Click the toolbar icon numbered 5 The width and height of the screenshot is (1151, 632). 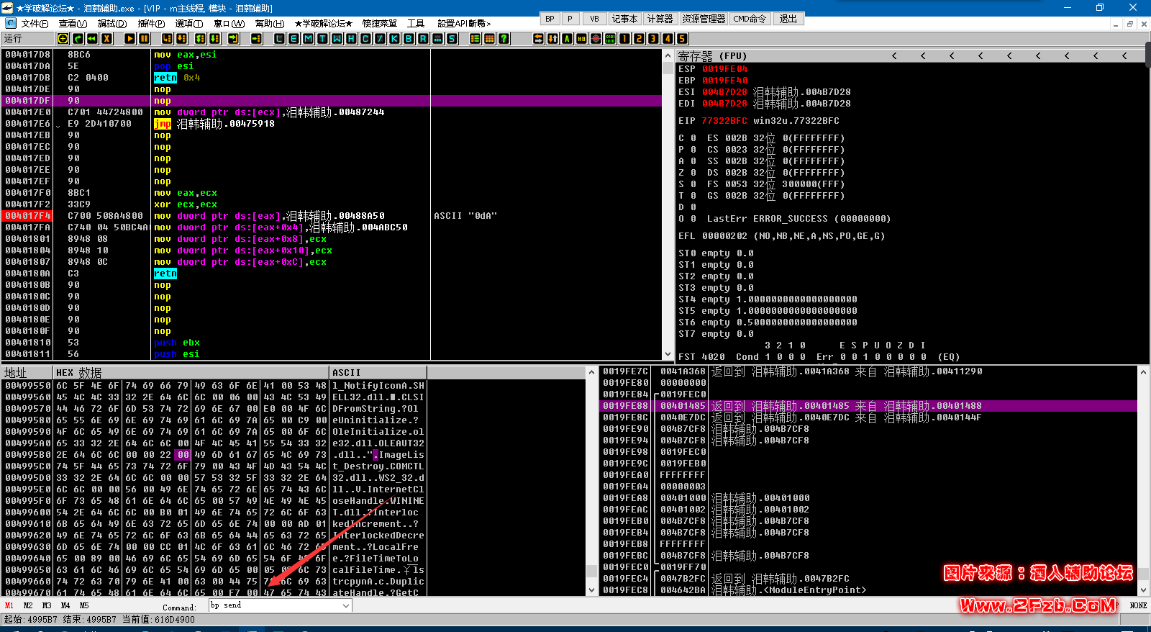[x=682, y=39]
